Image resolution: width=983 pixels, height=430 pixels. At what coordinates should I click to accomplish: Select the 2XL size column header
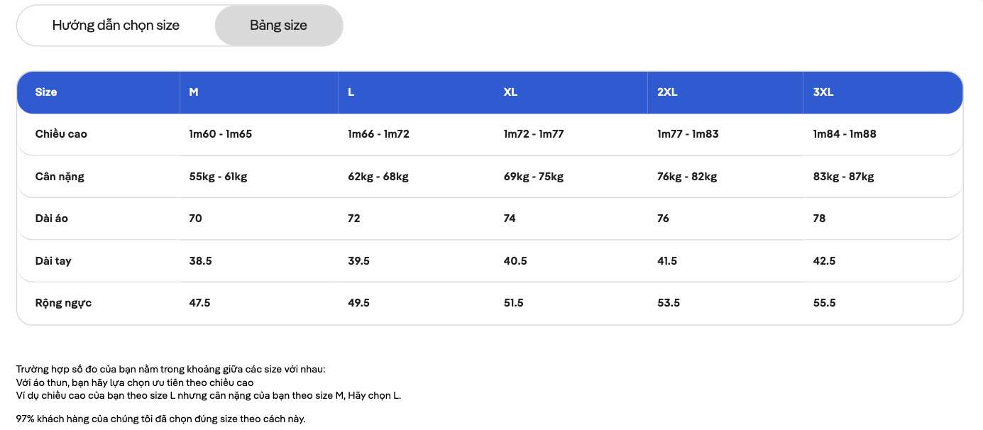click(667, 92)
